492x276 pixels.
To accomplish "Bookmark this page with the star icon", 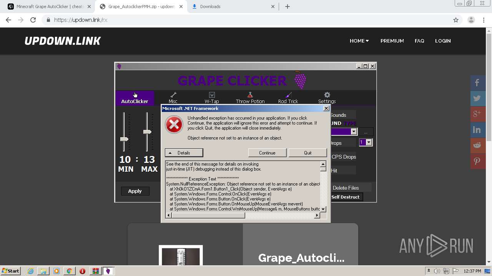I will click(456, 20).
